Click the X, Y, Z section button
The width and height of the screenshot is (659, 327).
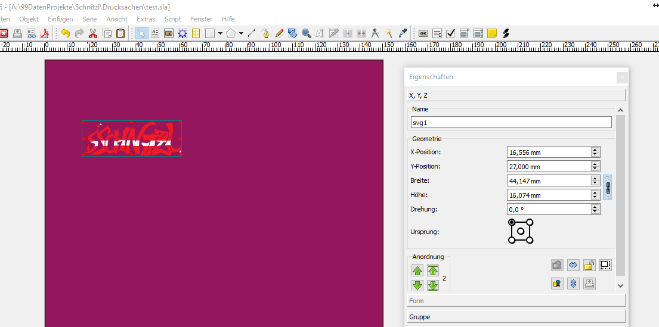click(x=516, y=95)
